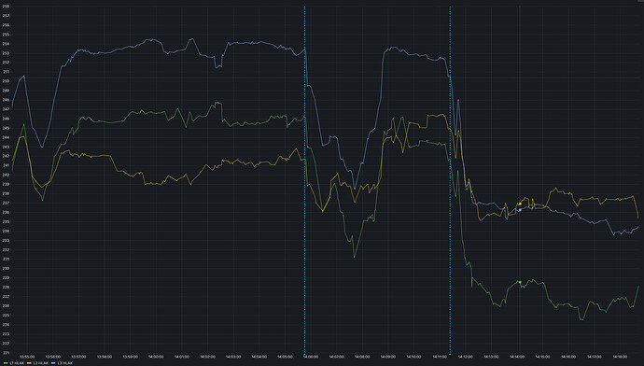Click the 14:00:00 time axis label

click(x=156, y=357)
